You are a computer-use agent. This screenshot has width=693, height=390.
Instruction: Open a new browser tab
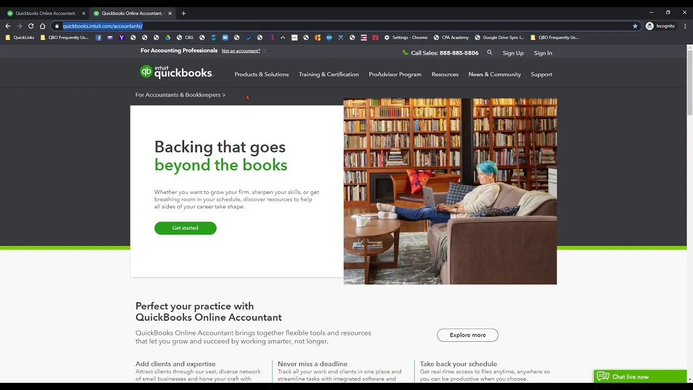tap(184, 13)
